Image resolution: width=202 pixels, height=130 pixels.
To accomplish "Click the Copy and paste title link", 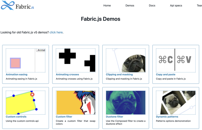I will [x=166, y=75].
